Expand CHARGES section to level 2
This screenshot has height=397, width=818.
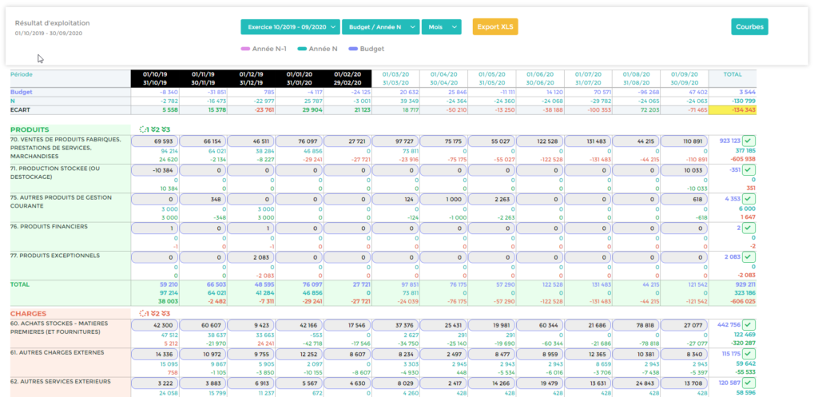(154, 314)
